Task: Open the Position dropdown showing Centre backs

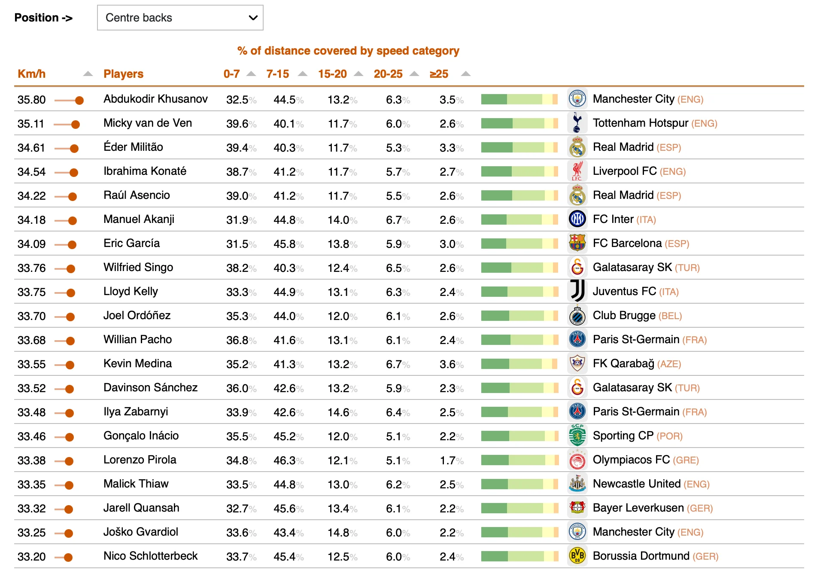Action: (x=180, y=18)
